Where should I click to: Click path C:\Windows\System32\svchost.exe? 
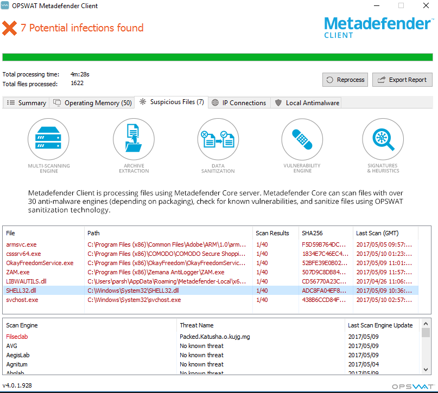[x=134, y=300]
